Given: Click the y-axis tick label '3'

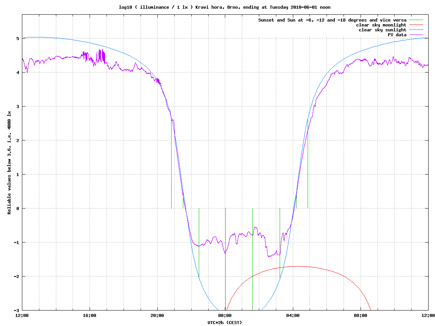Looking at the screenshot, I should pos(18,107).
